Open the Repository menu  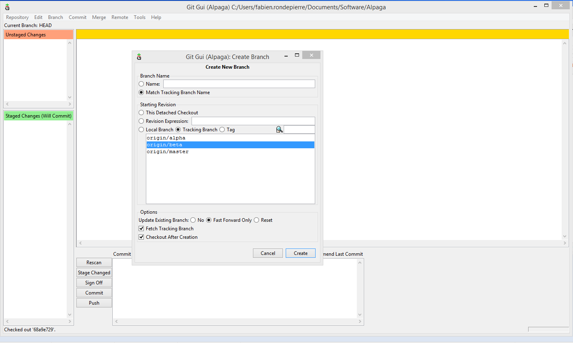(17, 17)
